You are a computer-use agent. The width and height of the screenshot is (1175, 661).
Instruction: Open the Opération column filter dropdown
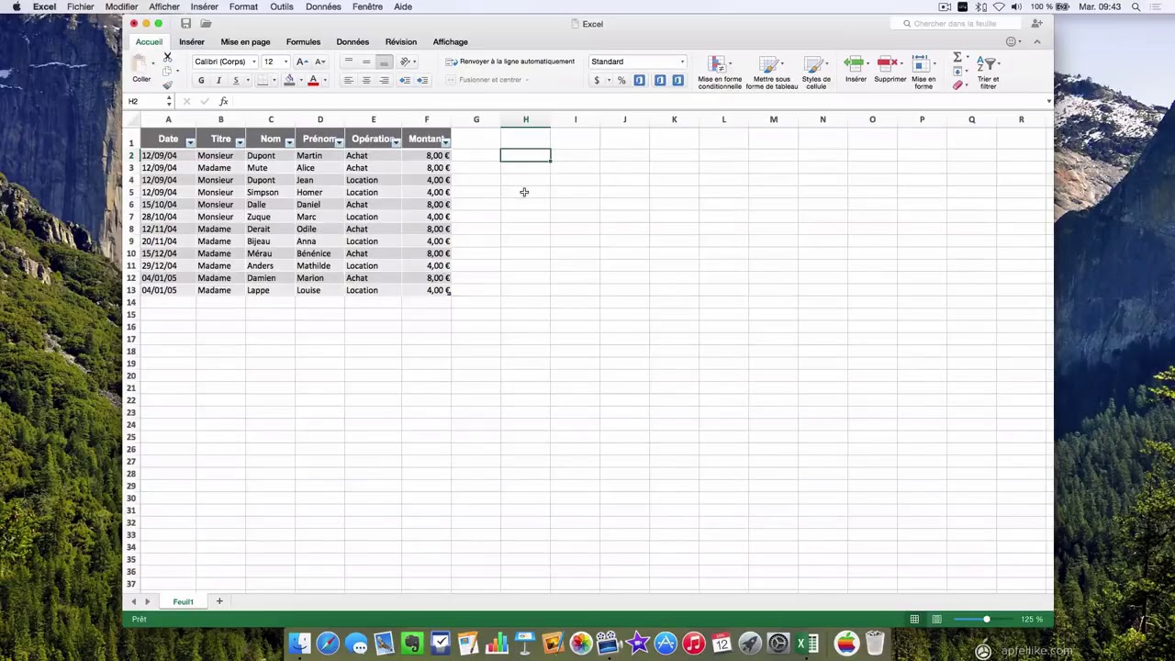(x=396, y=141)
